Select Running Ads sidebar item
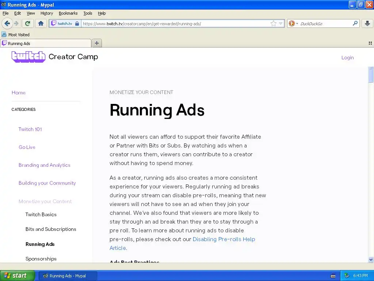Viewport: 374px width, 281px height. pos(40,244)
